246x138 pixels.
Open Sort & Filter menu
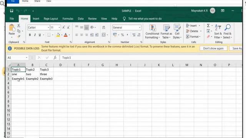click(x=218, y=31)
